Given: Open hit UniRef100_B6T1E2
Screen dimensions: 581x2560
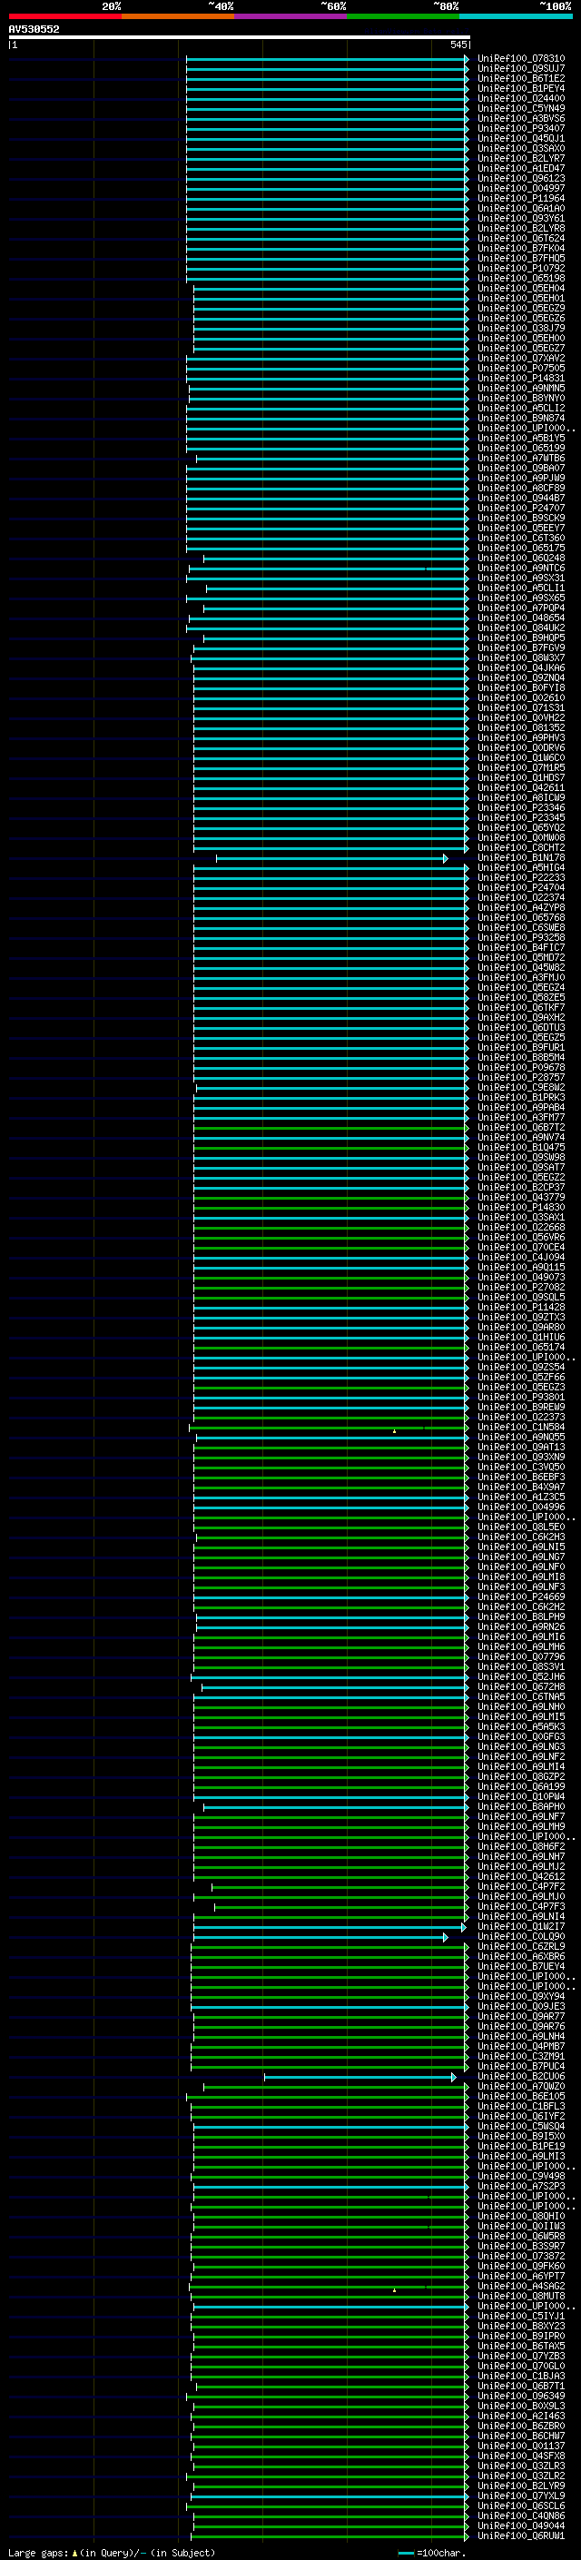Looking at the screenshot, I should coord(521,78).
